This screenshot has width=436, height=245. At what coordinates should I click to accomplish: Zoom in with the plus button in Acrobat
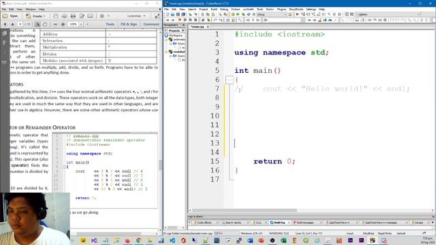point(63,24)
